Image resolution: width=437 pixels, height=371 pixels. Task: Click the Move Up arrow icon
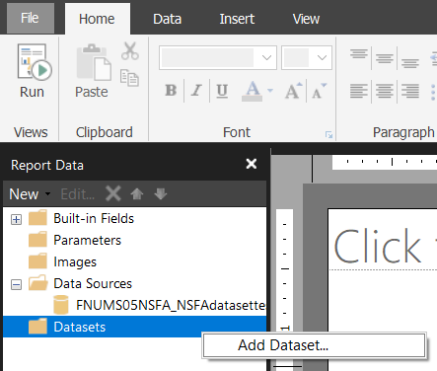click(137, 193)
